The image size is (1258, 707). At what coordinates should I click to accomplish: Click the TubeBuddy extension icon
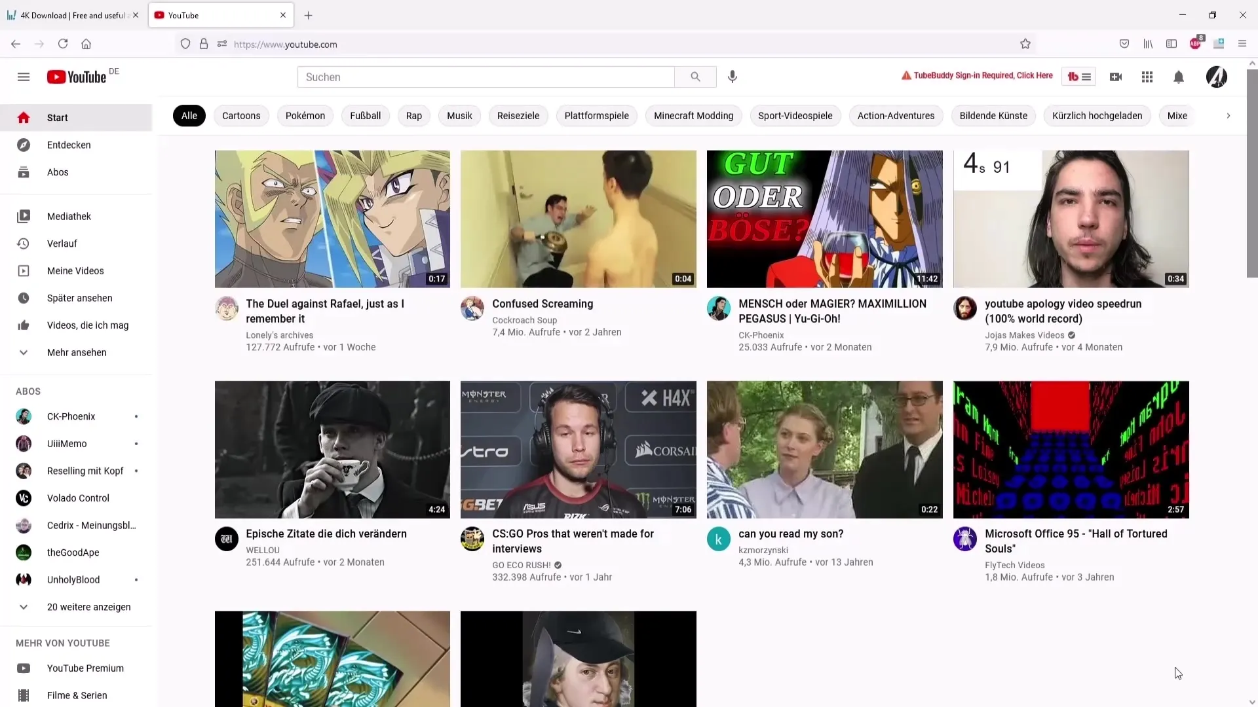1078,76
